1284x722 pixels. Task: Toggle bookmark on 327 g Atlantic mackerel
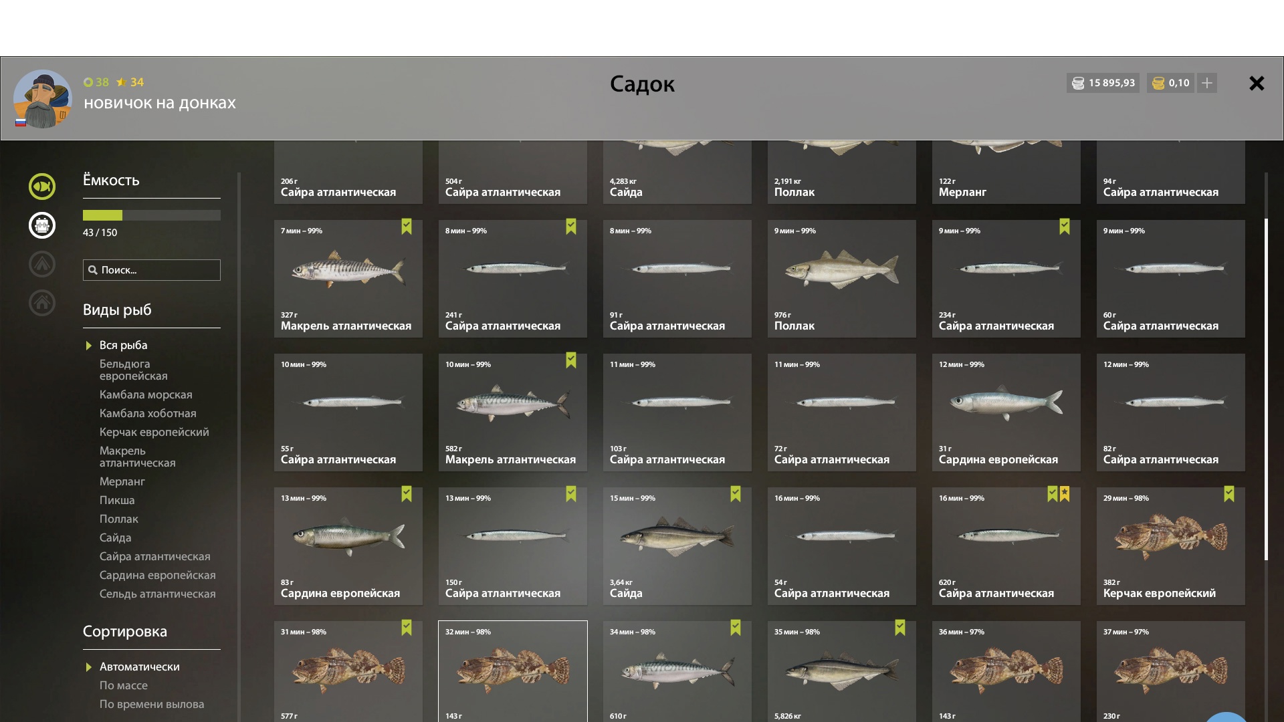click(x=407, y=227)
